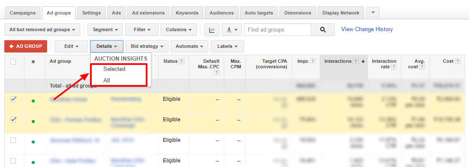Sort by the Cost column header

pyautogui.click(x=448, y=61)
